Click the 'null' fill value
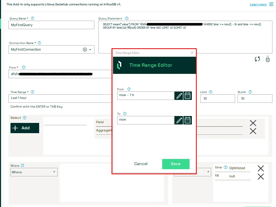The width and height of the screenshot is (276, 207). [232, 176]
